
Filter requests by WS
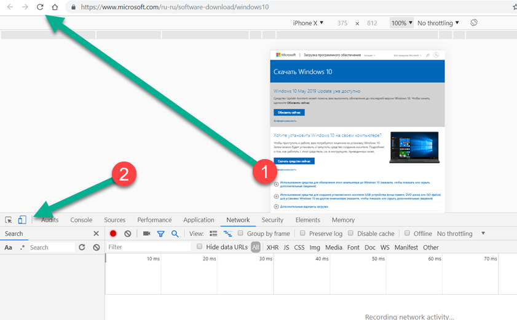pos(385,247)
